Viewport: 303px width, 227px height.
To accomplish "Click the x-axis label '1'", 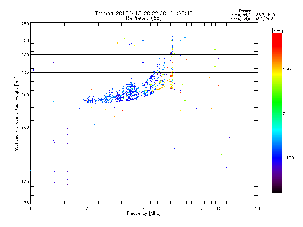I will tap(30, 208).
